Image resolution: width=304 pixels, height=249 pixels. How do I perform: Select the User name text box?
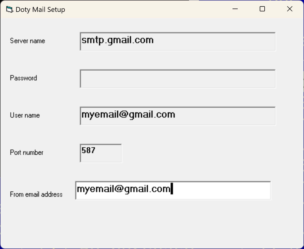[x=178, y=116]
